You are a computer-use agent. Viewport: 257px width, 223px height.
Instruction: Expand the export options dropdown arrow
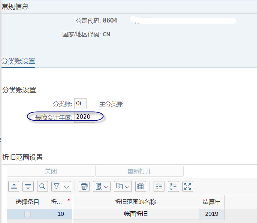click(127, 187)
